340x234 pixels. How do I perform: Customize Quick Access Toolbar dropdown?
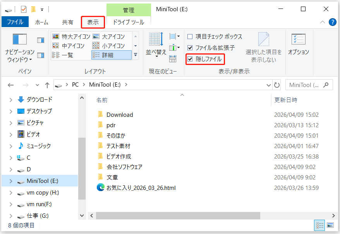(42, 10)
